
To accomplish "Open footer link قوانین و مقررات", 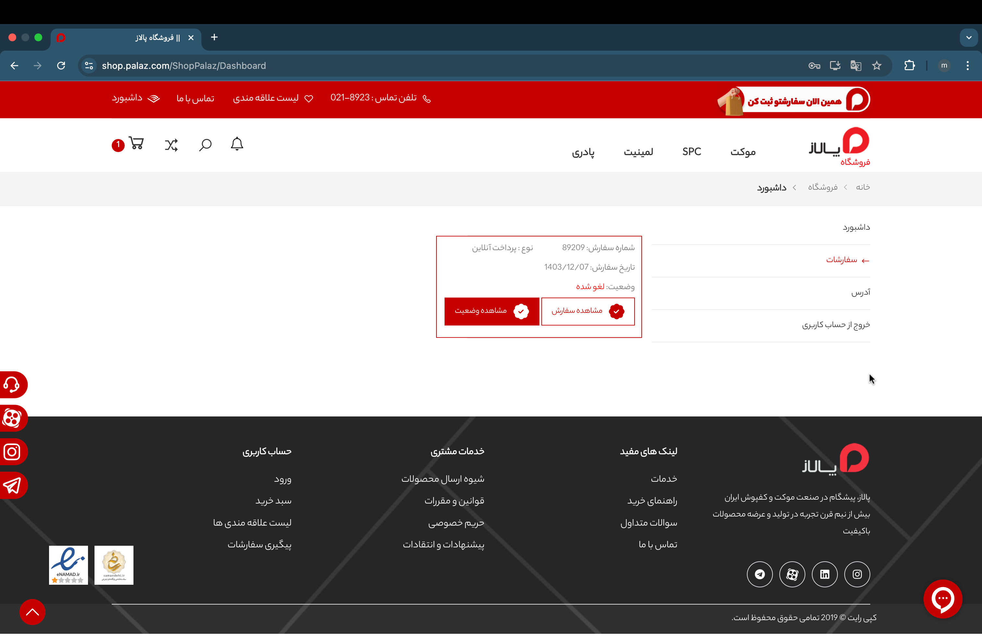I will coord(454,501).
